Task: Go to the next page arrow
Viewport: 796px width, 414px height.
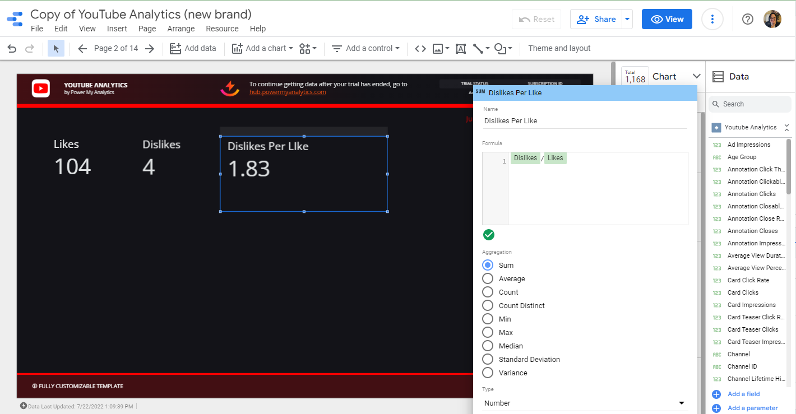Action: [150, 49]
